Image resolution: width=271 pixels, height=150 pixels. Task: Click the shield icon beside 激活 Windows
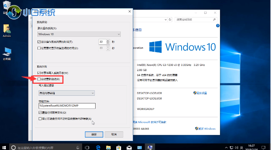(196, 129)
